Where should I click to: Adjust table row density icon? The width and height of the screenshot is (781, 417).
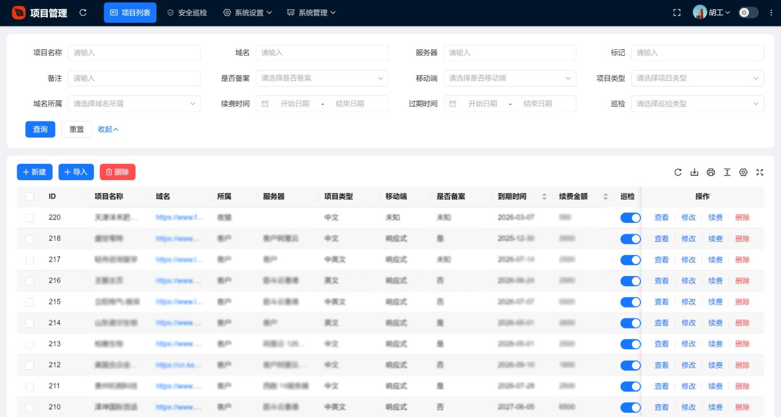point(727,172)
